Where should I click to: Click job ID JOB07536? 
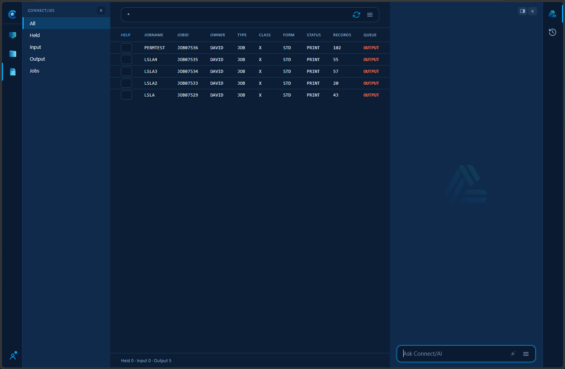(188, 48)
